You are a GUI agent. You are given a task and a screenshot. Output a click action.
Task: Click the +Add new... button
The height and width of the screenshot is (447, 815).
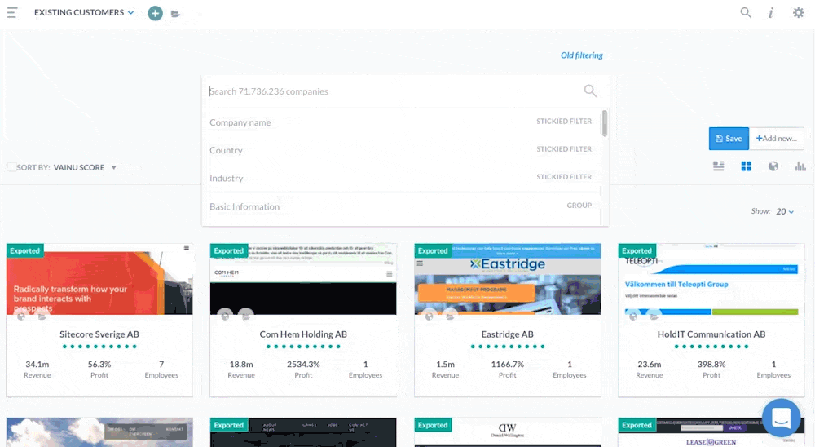(777, 139)
